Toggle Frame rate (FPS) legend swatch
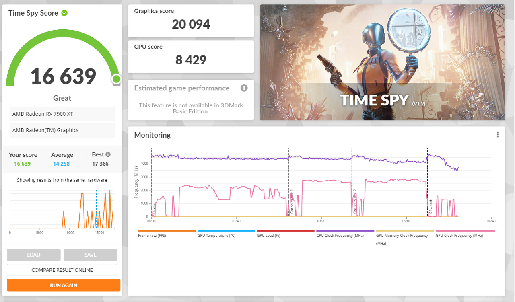Viewport: 515px width, 302px height. click(167, 230)
